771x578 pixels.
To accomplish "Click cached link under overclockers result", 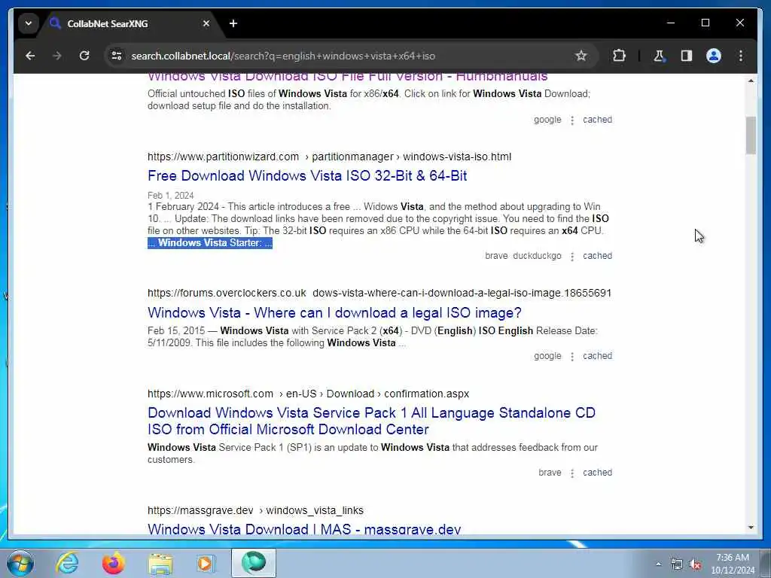I will [597, 356].
